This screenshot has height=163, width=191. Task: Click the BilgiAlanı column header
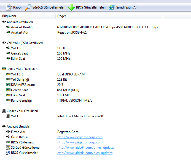[28, 16]
